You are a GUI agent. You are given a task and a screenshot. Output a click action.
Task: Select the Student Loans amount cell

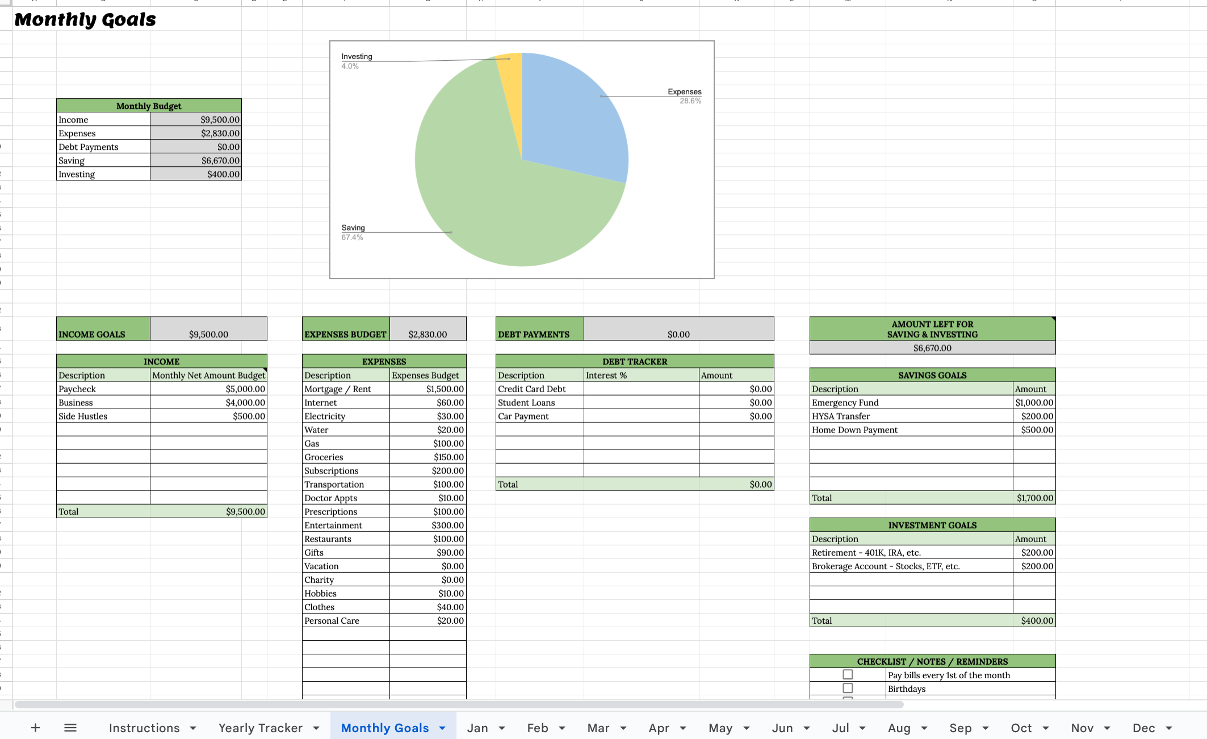tap(736, 402)
